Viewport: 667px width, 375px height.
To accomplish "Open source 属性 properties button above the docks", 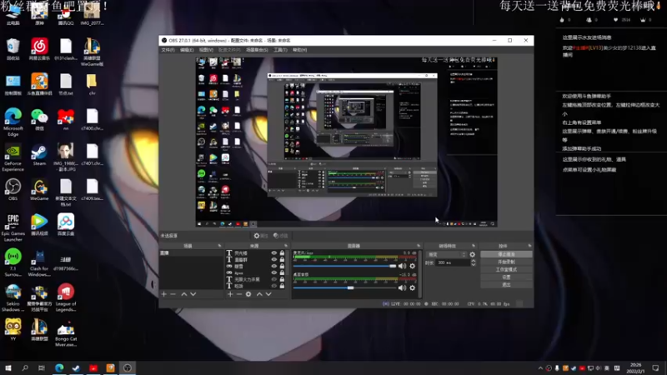I will point(261,236).
